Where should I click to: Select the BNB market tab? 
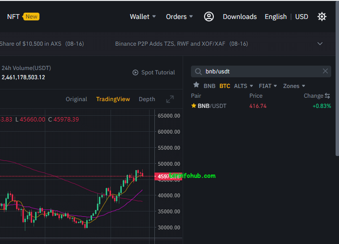coord(209,86)
